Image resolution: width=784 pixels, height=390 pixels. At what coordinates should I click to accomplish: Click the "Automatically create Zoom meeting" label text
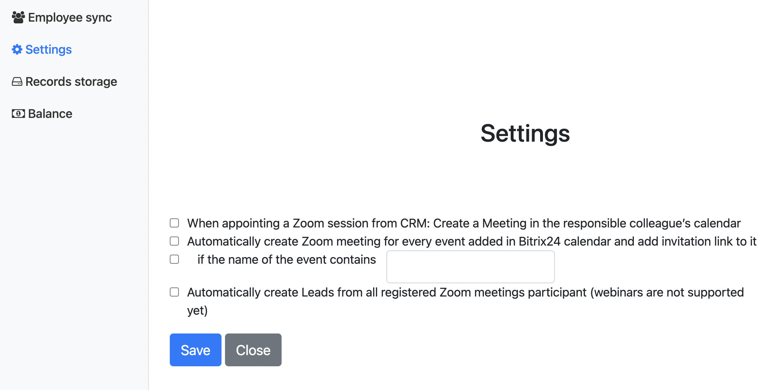(472, 241)
